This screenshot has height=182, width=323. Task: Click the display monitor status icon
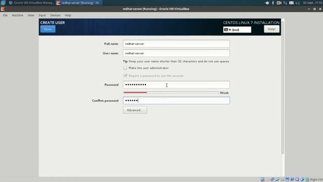[287, 179]
